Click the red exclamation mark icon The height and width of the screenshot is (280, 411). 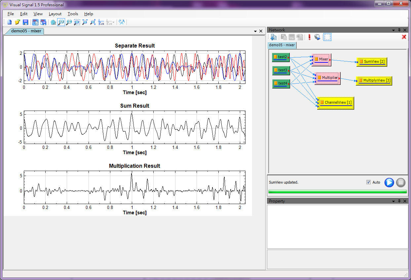[309, 37]
